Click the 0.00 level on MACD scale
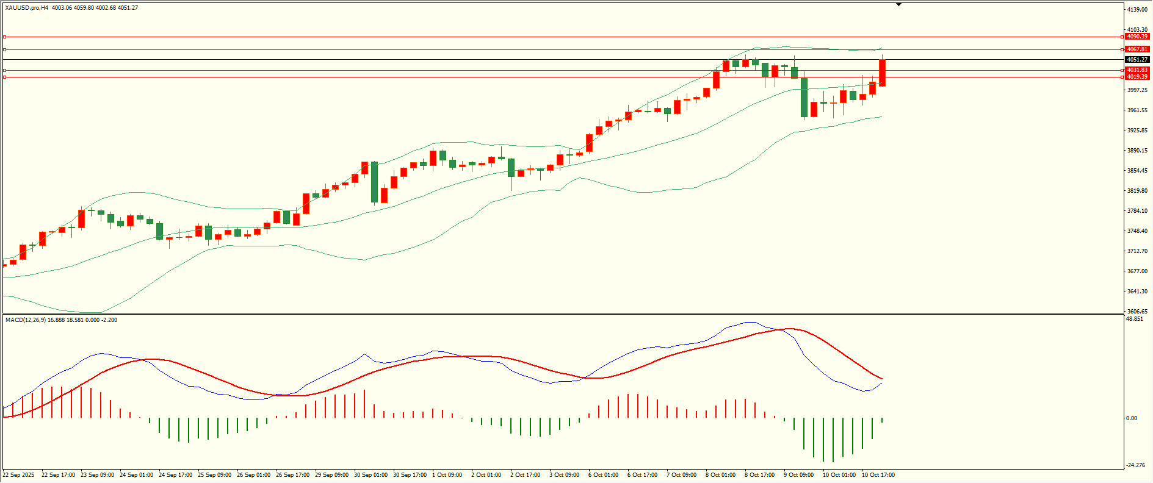This screenshot has width=1153, height=483. [x=1132, y=418]
